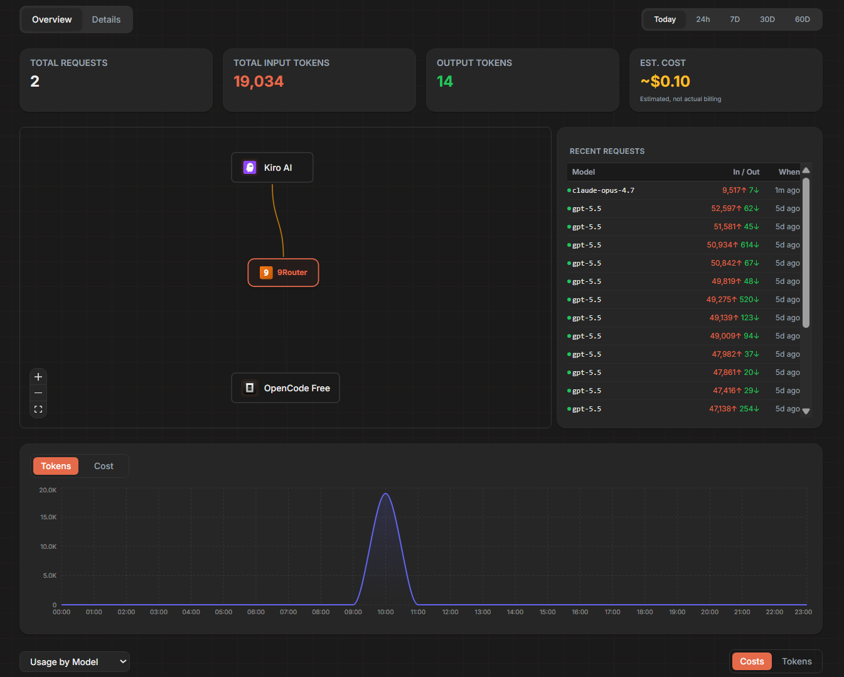Click the 9Router orange logo icon
Image resolution: width=844 pixels, height=677 pixels.
[266, 273]
